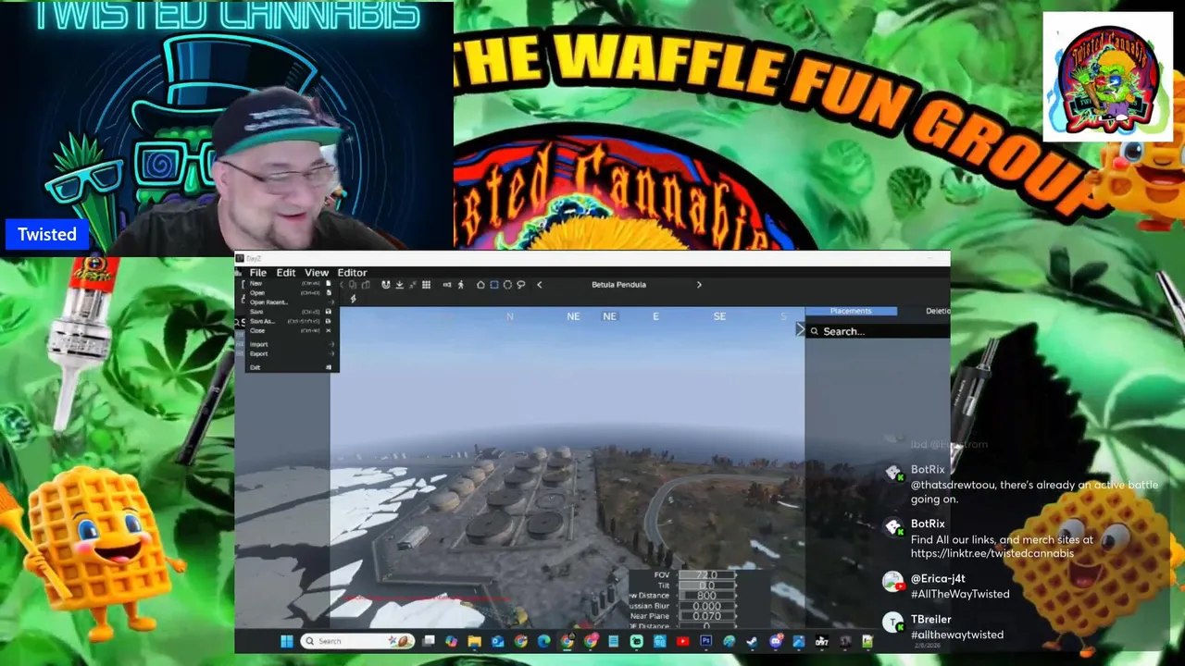Open the Task View icon in taskbar
The height and width of the screenshot is (666, 1185).
coord(428,641)
